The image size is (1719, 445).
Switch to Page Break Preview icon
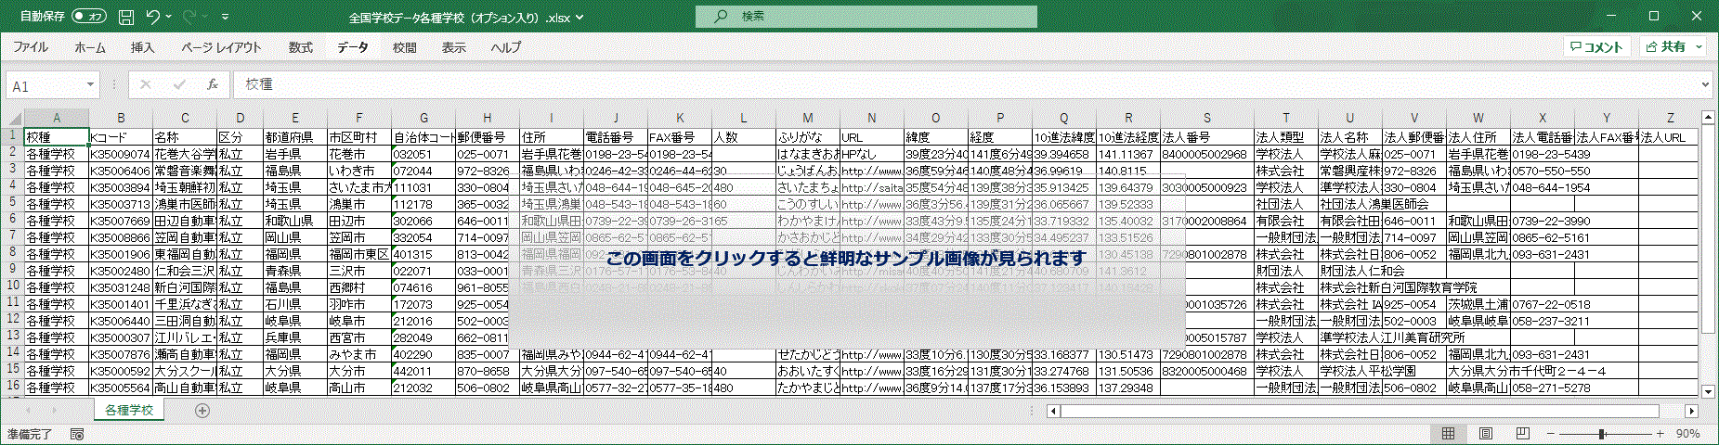pos(1522,434)
